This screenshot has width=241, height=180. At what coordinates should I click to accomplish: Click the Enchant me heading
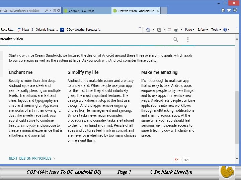pyautogui.click(x=21, y=72)
